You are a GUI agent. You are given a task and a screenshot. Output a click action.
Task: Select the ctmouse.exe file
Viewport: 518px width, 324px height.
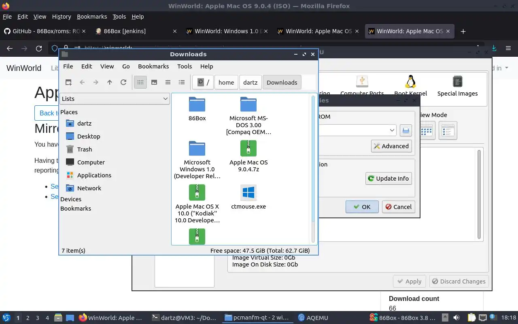pos(248,197)
